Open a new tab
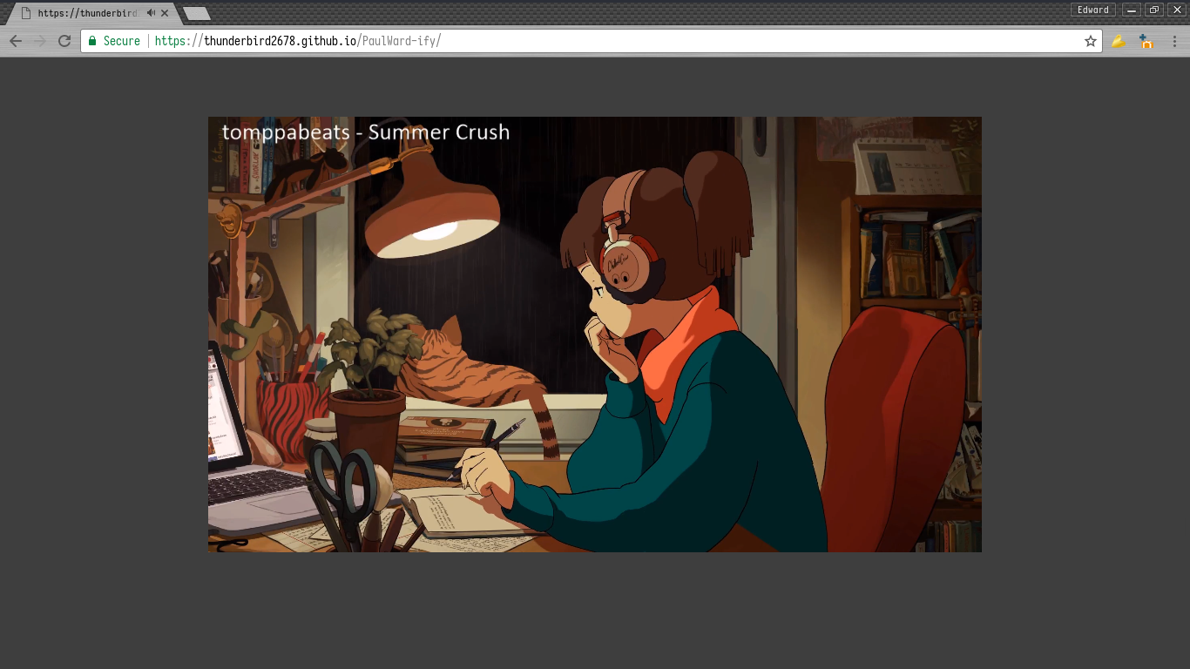The image size is (1190, 669). 197,13
